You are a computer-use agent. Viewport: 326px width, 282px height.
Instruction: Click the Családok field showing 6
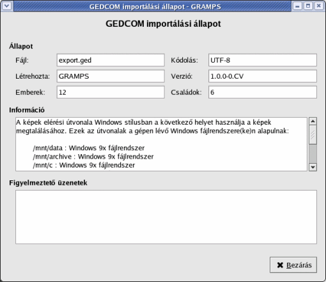pyautogui.click(x=263, y=92)
